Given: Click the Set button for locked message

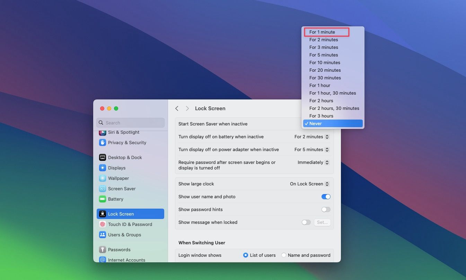Looking at the screenshot, I should point(322,222).
